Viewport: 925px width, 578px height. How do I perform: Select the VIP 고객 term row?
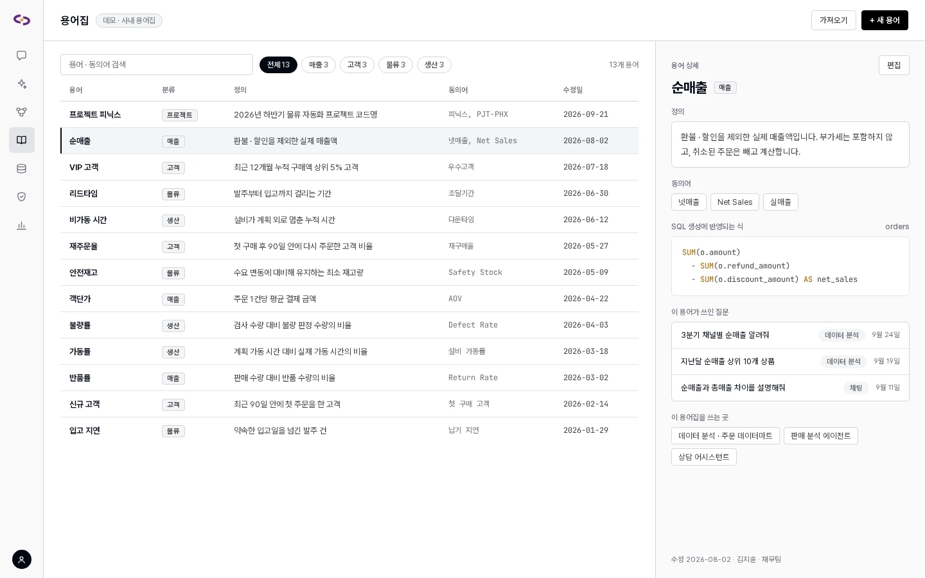point(349,167)
